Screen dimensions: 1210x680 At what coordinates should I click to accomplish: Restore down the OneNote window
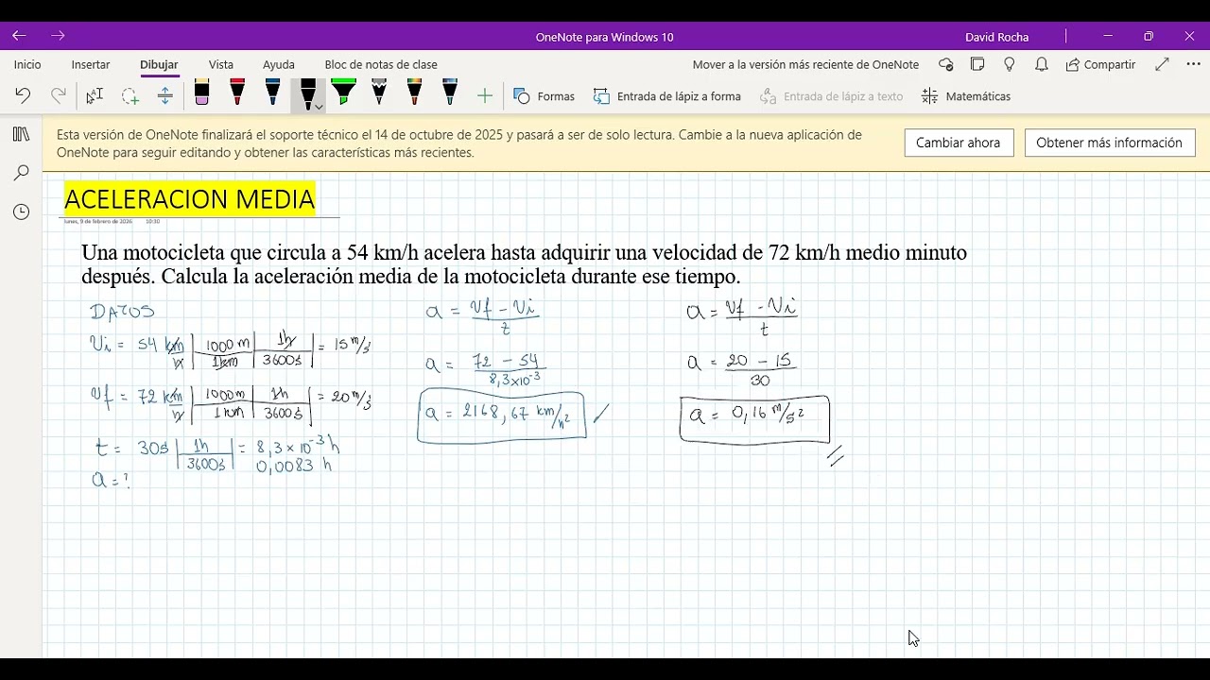click(x=1149, y=36)
